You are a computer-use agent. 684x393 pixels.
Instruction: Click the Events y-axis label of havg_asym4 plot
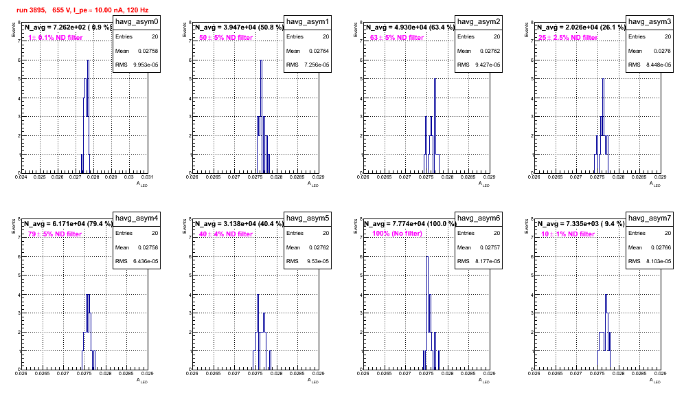(13, 226)
